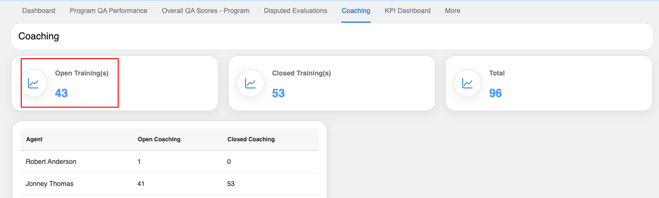Click the Closed Training(s) count 53
Viewport: 659px width, 198px height.
point(278,93)
